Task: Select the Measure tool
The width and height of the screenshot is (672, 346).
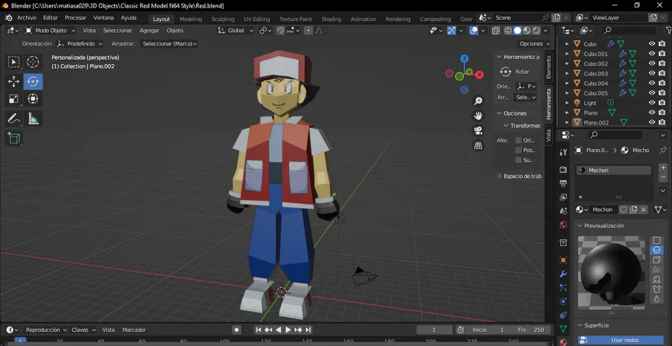Action: [x=33, y=119]
